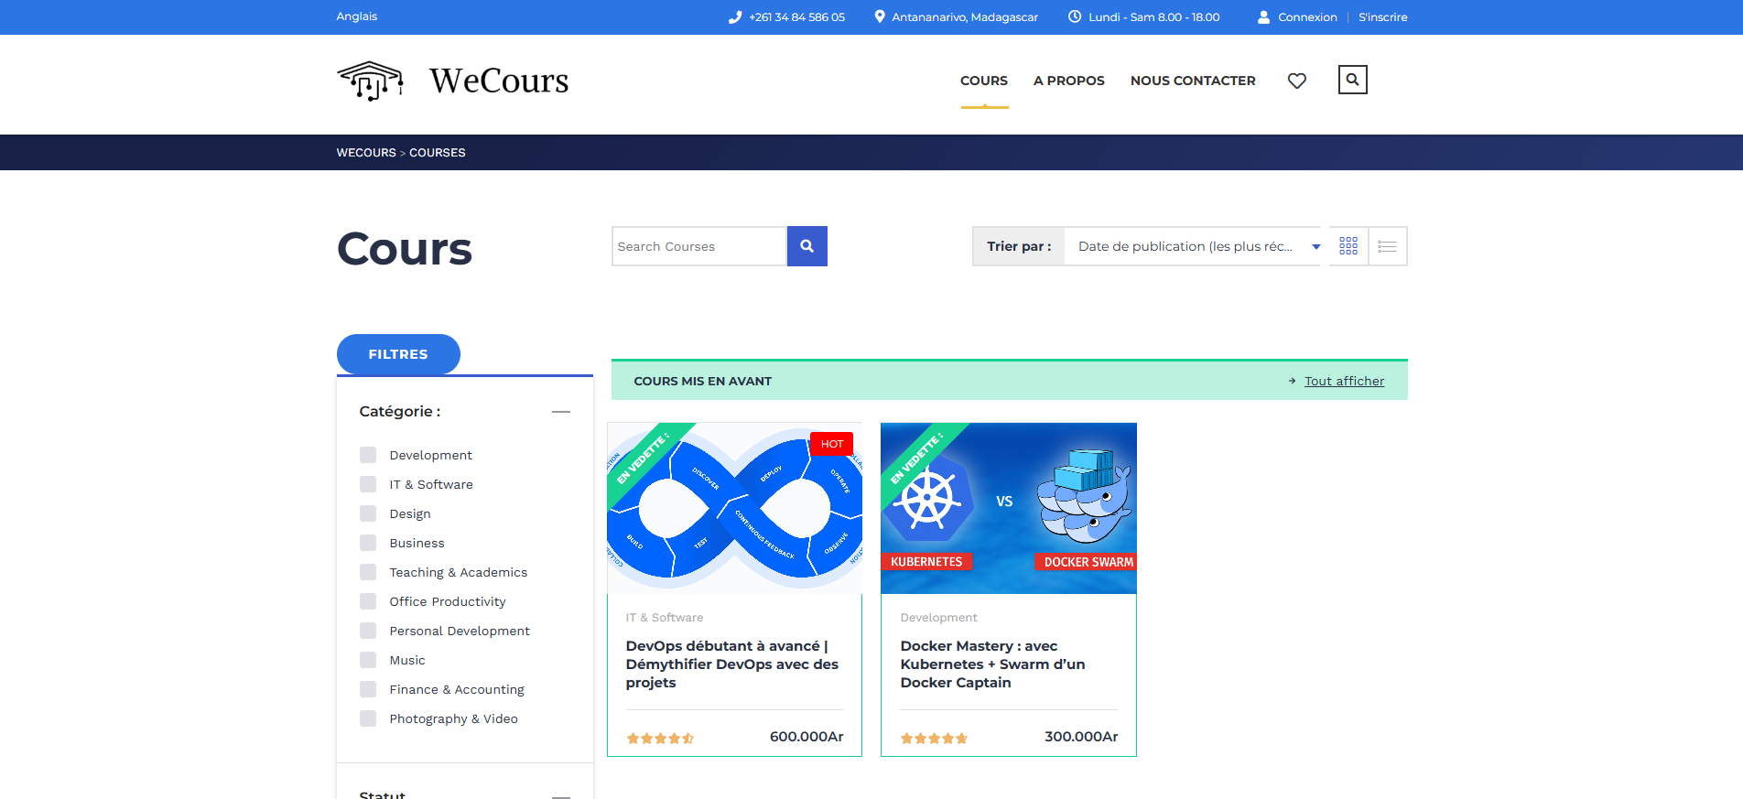Click Development label on Docker card
This screenshot has height=799, width=1743.
[x=938, y=618]
